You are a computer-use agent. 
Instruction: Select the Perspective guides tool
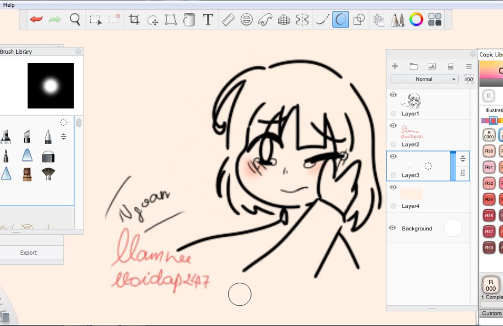click(x=283, y=20)
